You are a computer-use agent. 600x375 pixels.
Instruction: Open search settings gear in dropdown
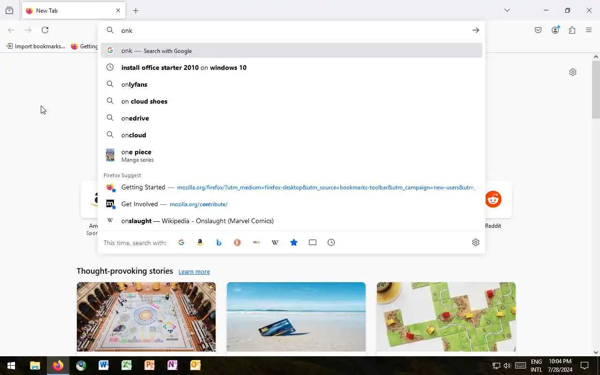tap(476, 242)
